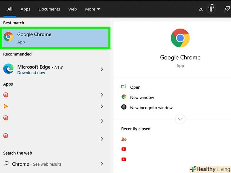The width and height of the screenshot is (231, 173).
Task: Click the feedback person icon in header
Action: pos(228,9)
